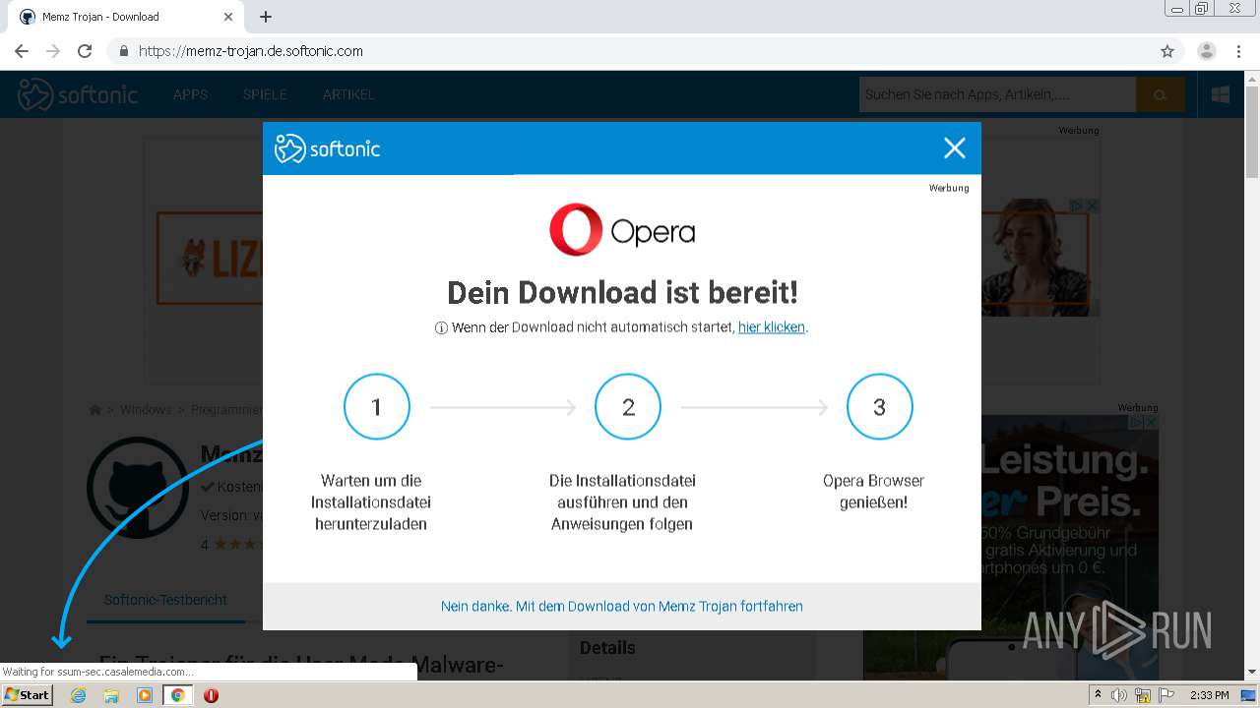This screenshot has width=1260, height=708.
Task: Click the home breadcrumb icon
Action: [95, 410]
